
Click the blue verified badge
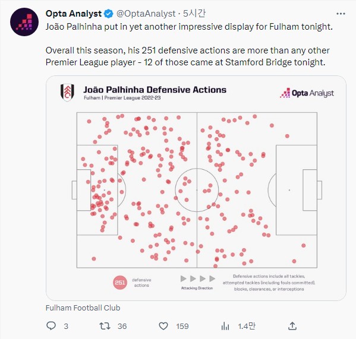109,14
